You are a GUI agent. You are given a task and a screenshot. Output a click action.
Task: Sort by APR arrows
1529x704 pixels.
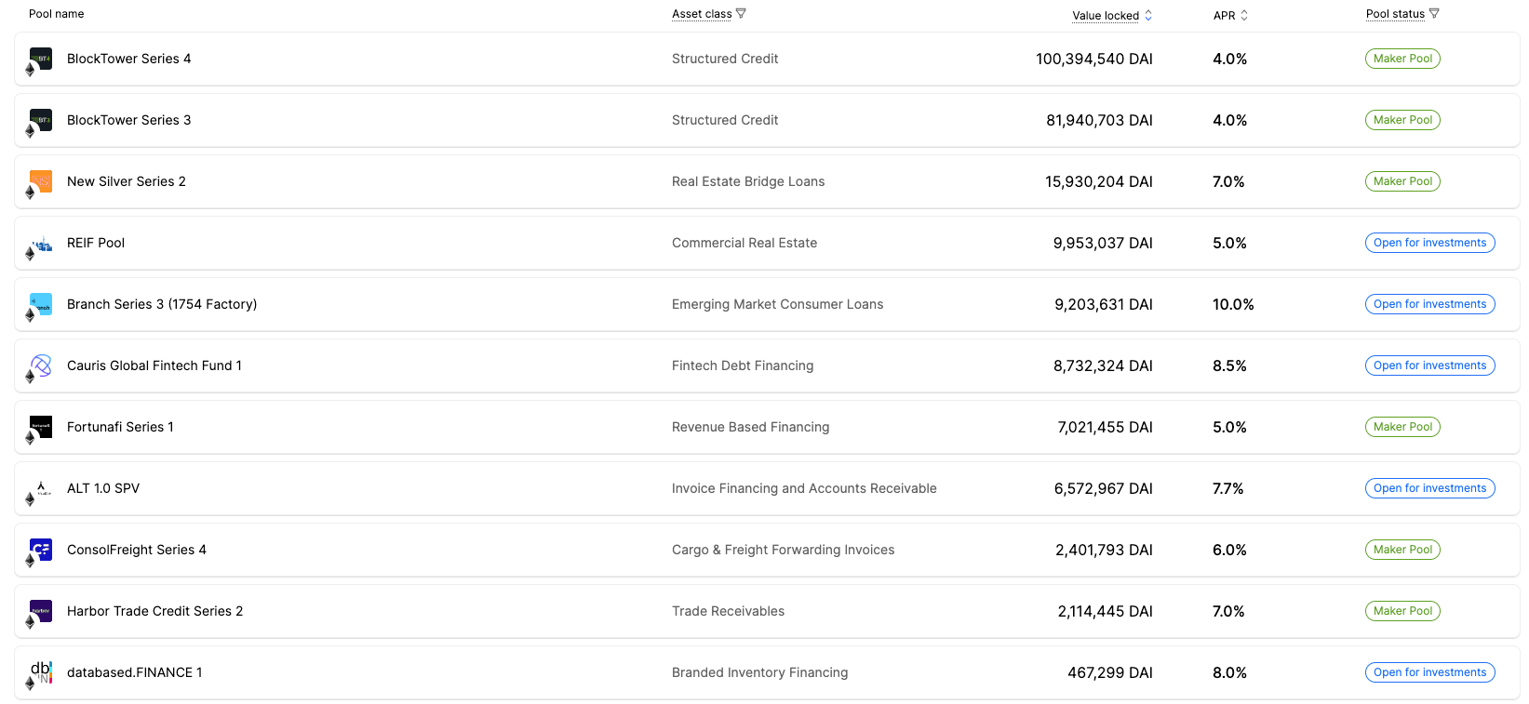[1244, 15]
